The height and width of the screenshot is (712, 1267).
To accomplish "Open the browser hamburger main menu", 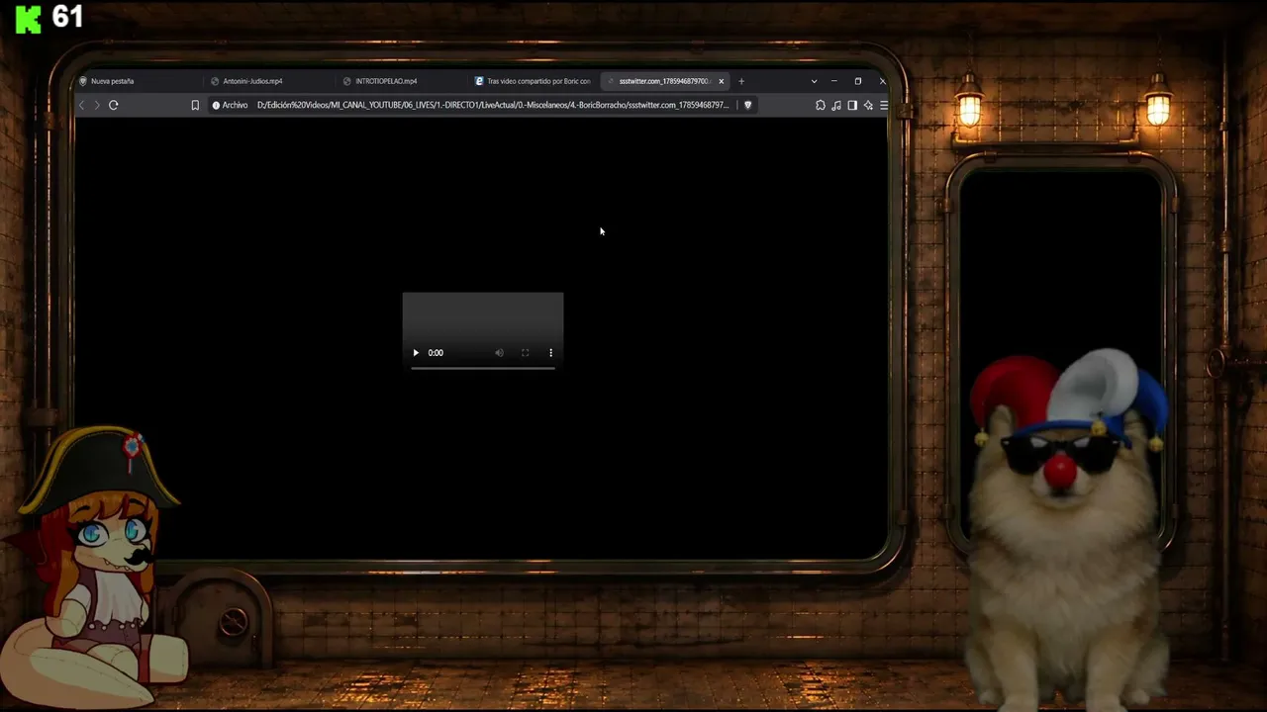I will pyautogui.click(x=883, y=105).
